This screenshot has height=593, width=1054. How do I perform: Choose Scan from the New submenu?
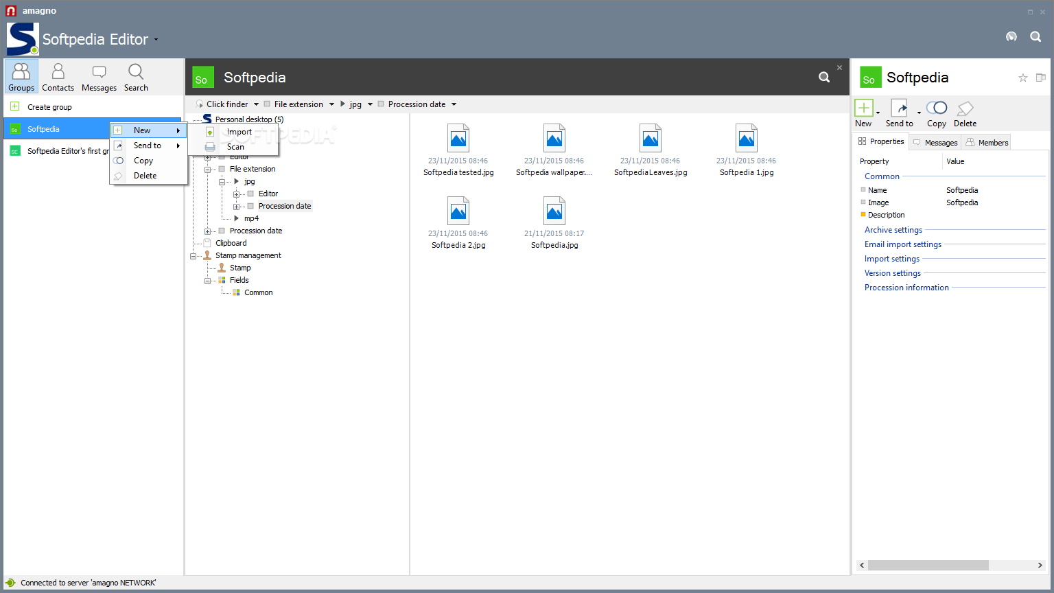[233, 147]
